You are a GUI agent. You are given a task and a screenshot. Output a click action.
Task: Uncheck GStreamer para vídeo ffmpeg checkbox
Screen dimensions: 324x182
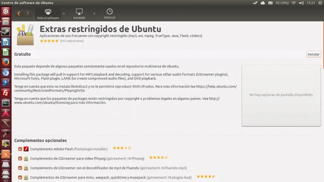click(x=20, y=159)
